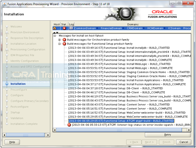Select the Response File Description step
Image resolution: width=196 pixels, height=148 pixels.
point(27,38)
